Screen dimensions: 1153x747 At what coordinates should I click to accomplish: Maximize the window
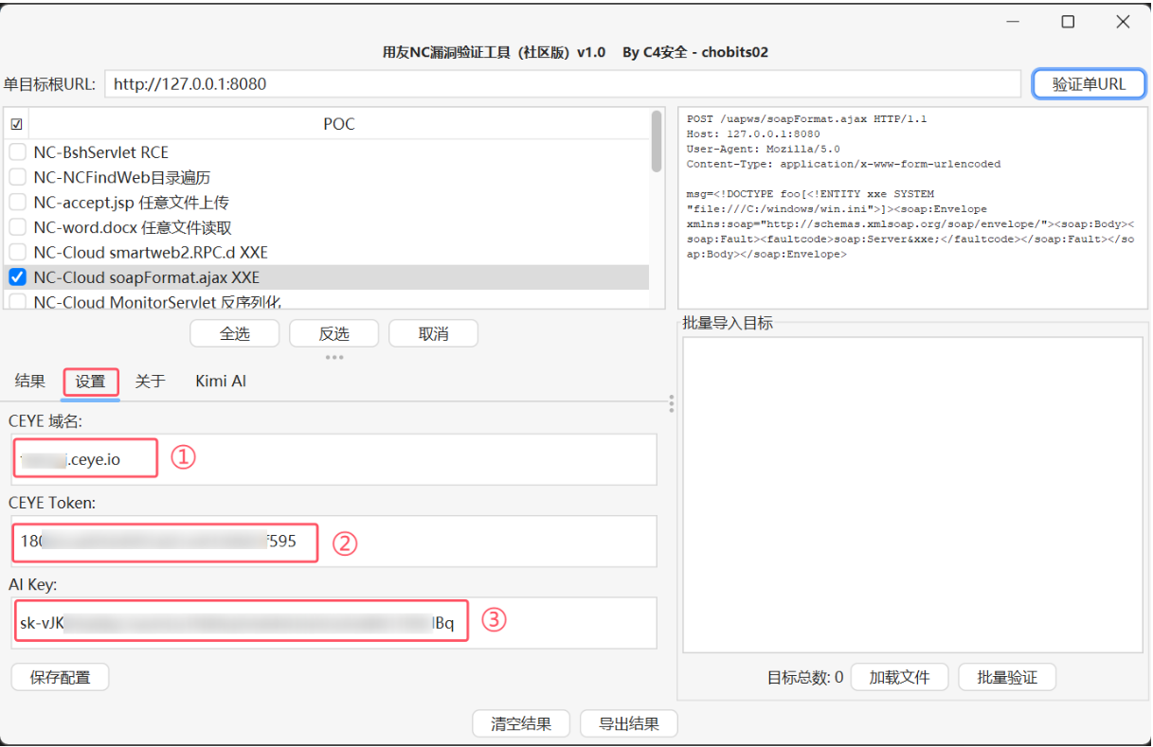coord(1068,22)
